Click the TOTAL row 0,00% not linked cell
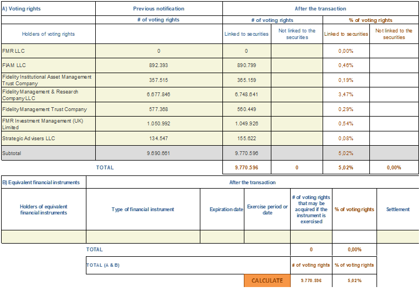Image resolution: width=420 pixels, height=292 pixels. (x=394, y=168)
